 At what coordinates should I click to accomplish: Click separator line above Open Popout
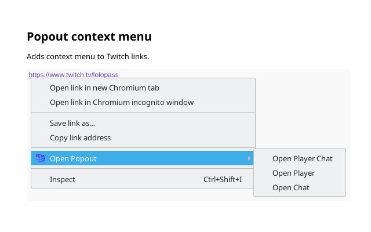tap(143, 148)
